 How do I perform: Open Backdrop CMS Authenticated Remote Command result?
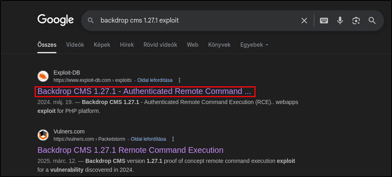pos(144,92)
